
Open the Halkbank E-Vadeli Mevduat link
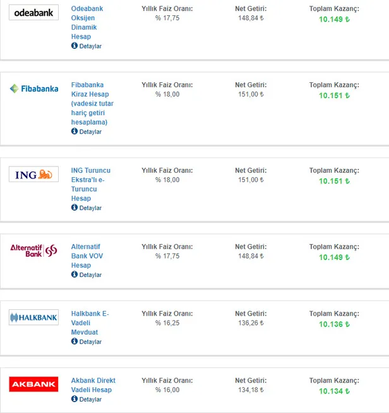(x=90, y=323)
